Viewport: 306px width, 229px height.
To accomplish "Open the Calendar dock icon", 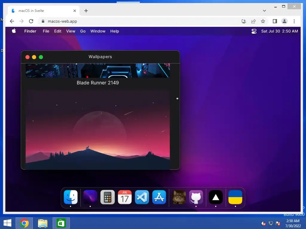I will pos(125,197).
